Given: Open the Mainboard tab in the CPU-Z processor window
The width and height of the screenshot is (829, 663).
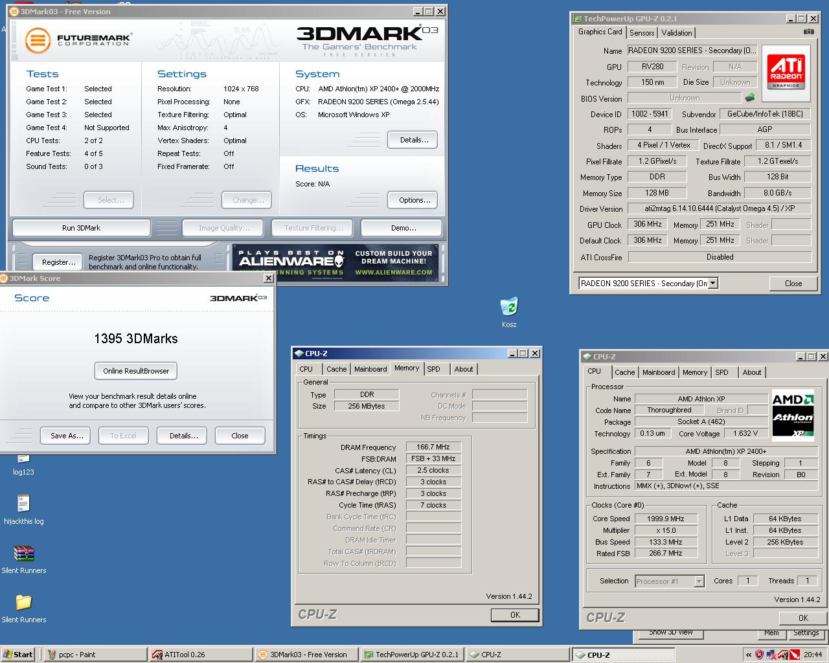Looking at the screenshot, I should point(659,372).
